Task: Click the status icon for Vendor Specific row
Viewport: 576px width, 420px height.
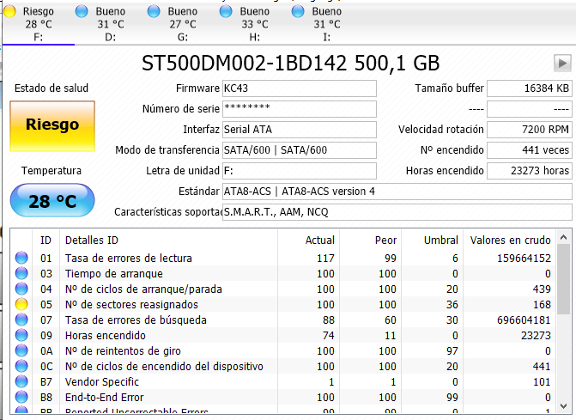Action: (22, 382)
